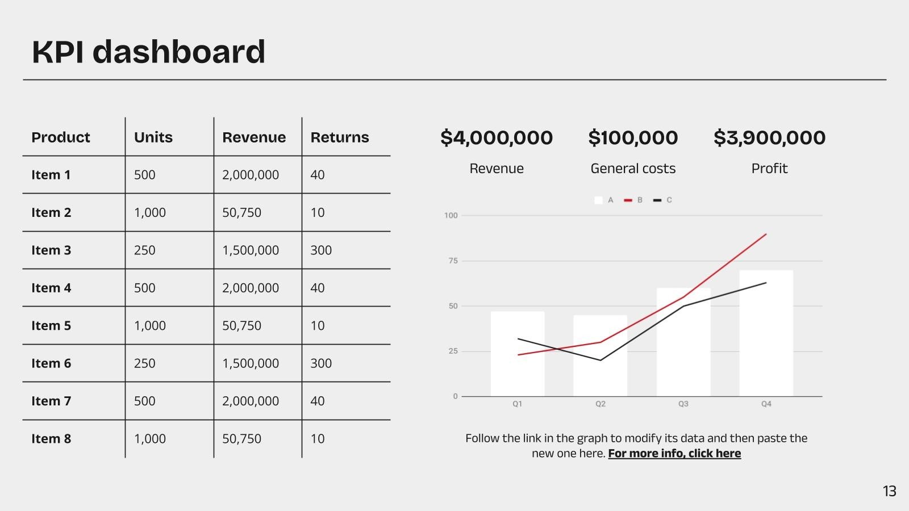Screen dimensions: 909x511
Task: Select the $3,900,000 profit figure
Action: pyautogui.click(x=769, y=138)
